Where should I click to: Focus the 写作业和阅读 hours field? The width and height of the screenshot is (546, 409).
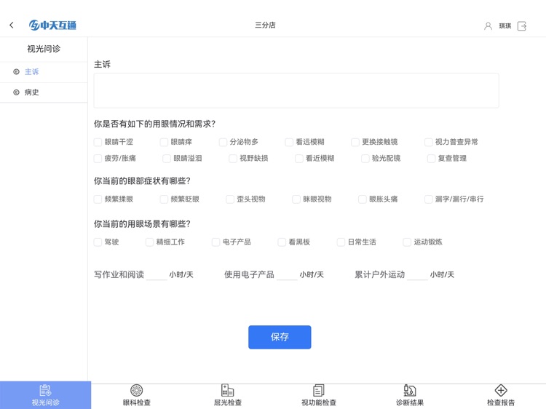[157, 275]
